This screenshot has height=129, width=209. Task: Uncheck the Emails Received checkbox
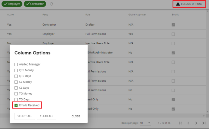(16, 106)
